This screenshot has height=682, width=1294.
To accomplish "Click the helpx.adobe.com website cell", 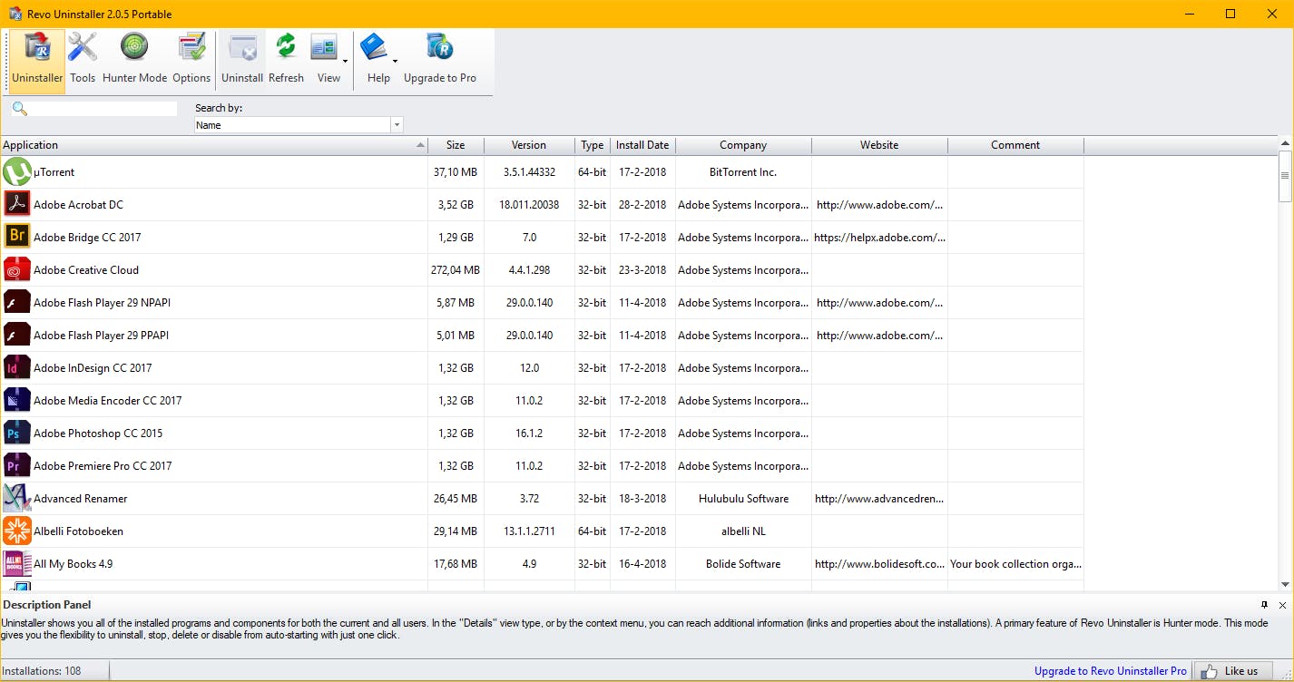I will click(x=879, y=238).
